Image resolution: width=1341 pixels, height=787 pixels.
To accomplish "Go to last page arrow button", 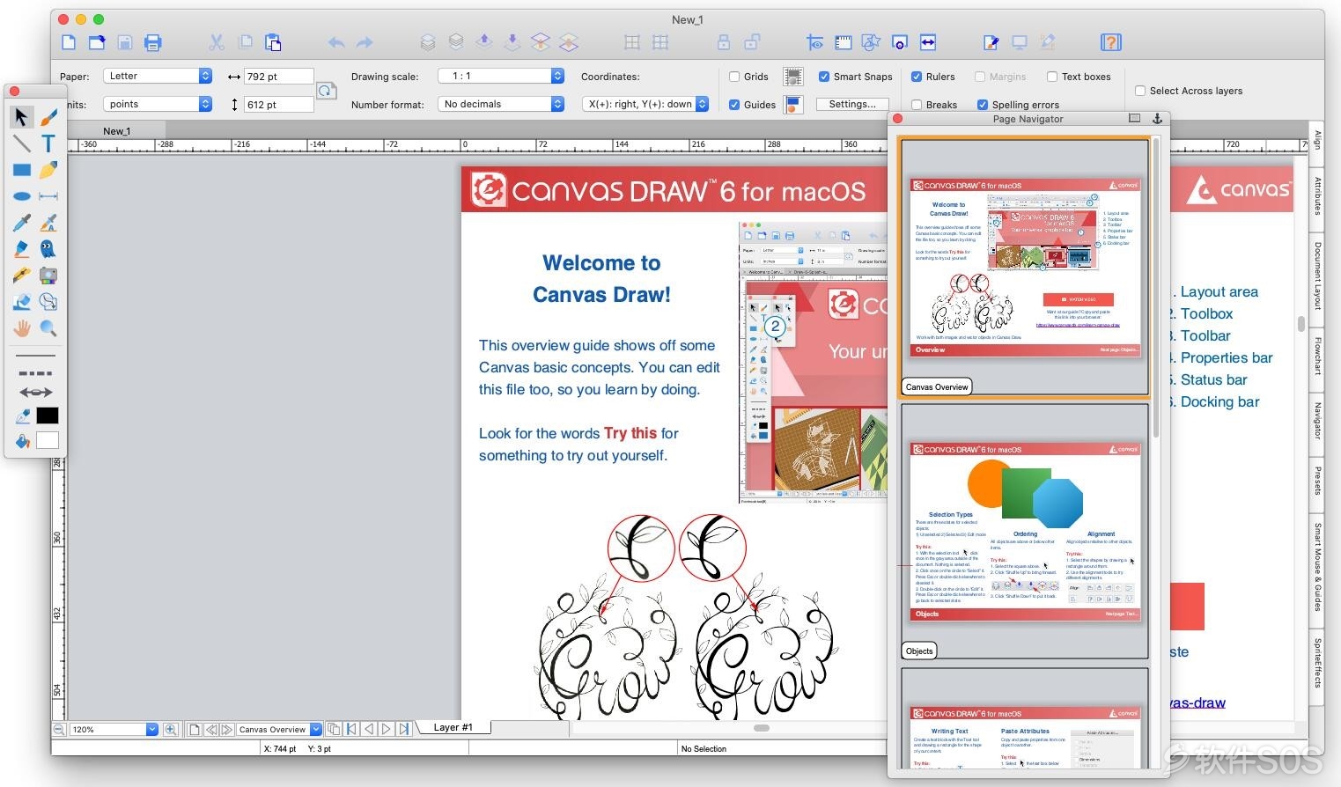I will pos(404,729).
